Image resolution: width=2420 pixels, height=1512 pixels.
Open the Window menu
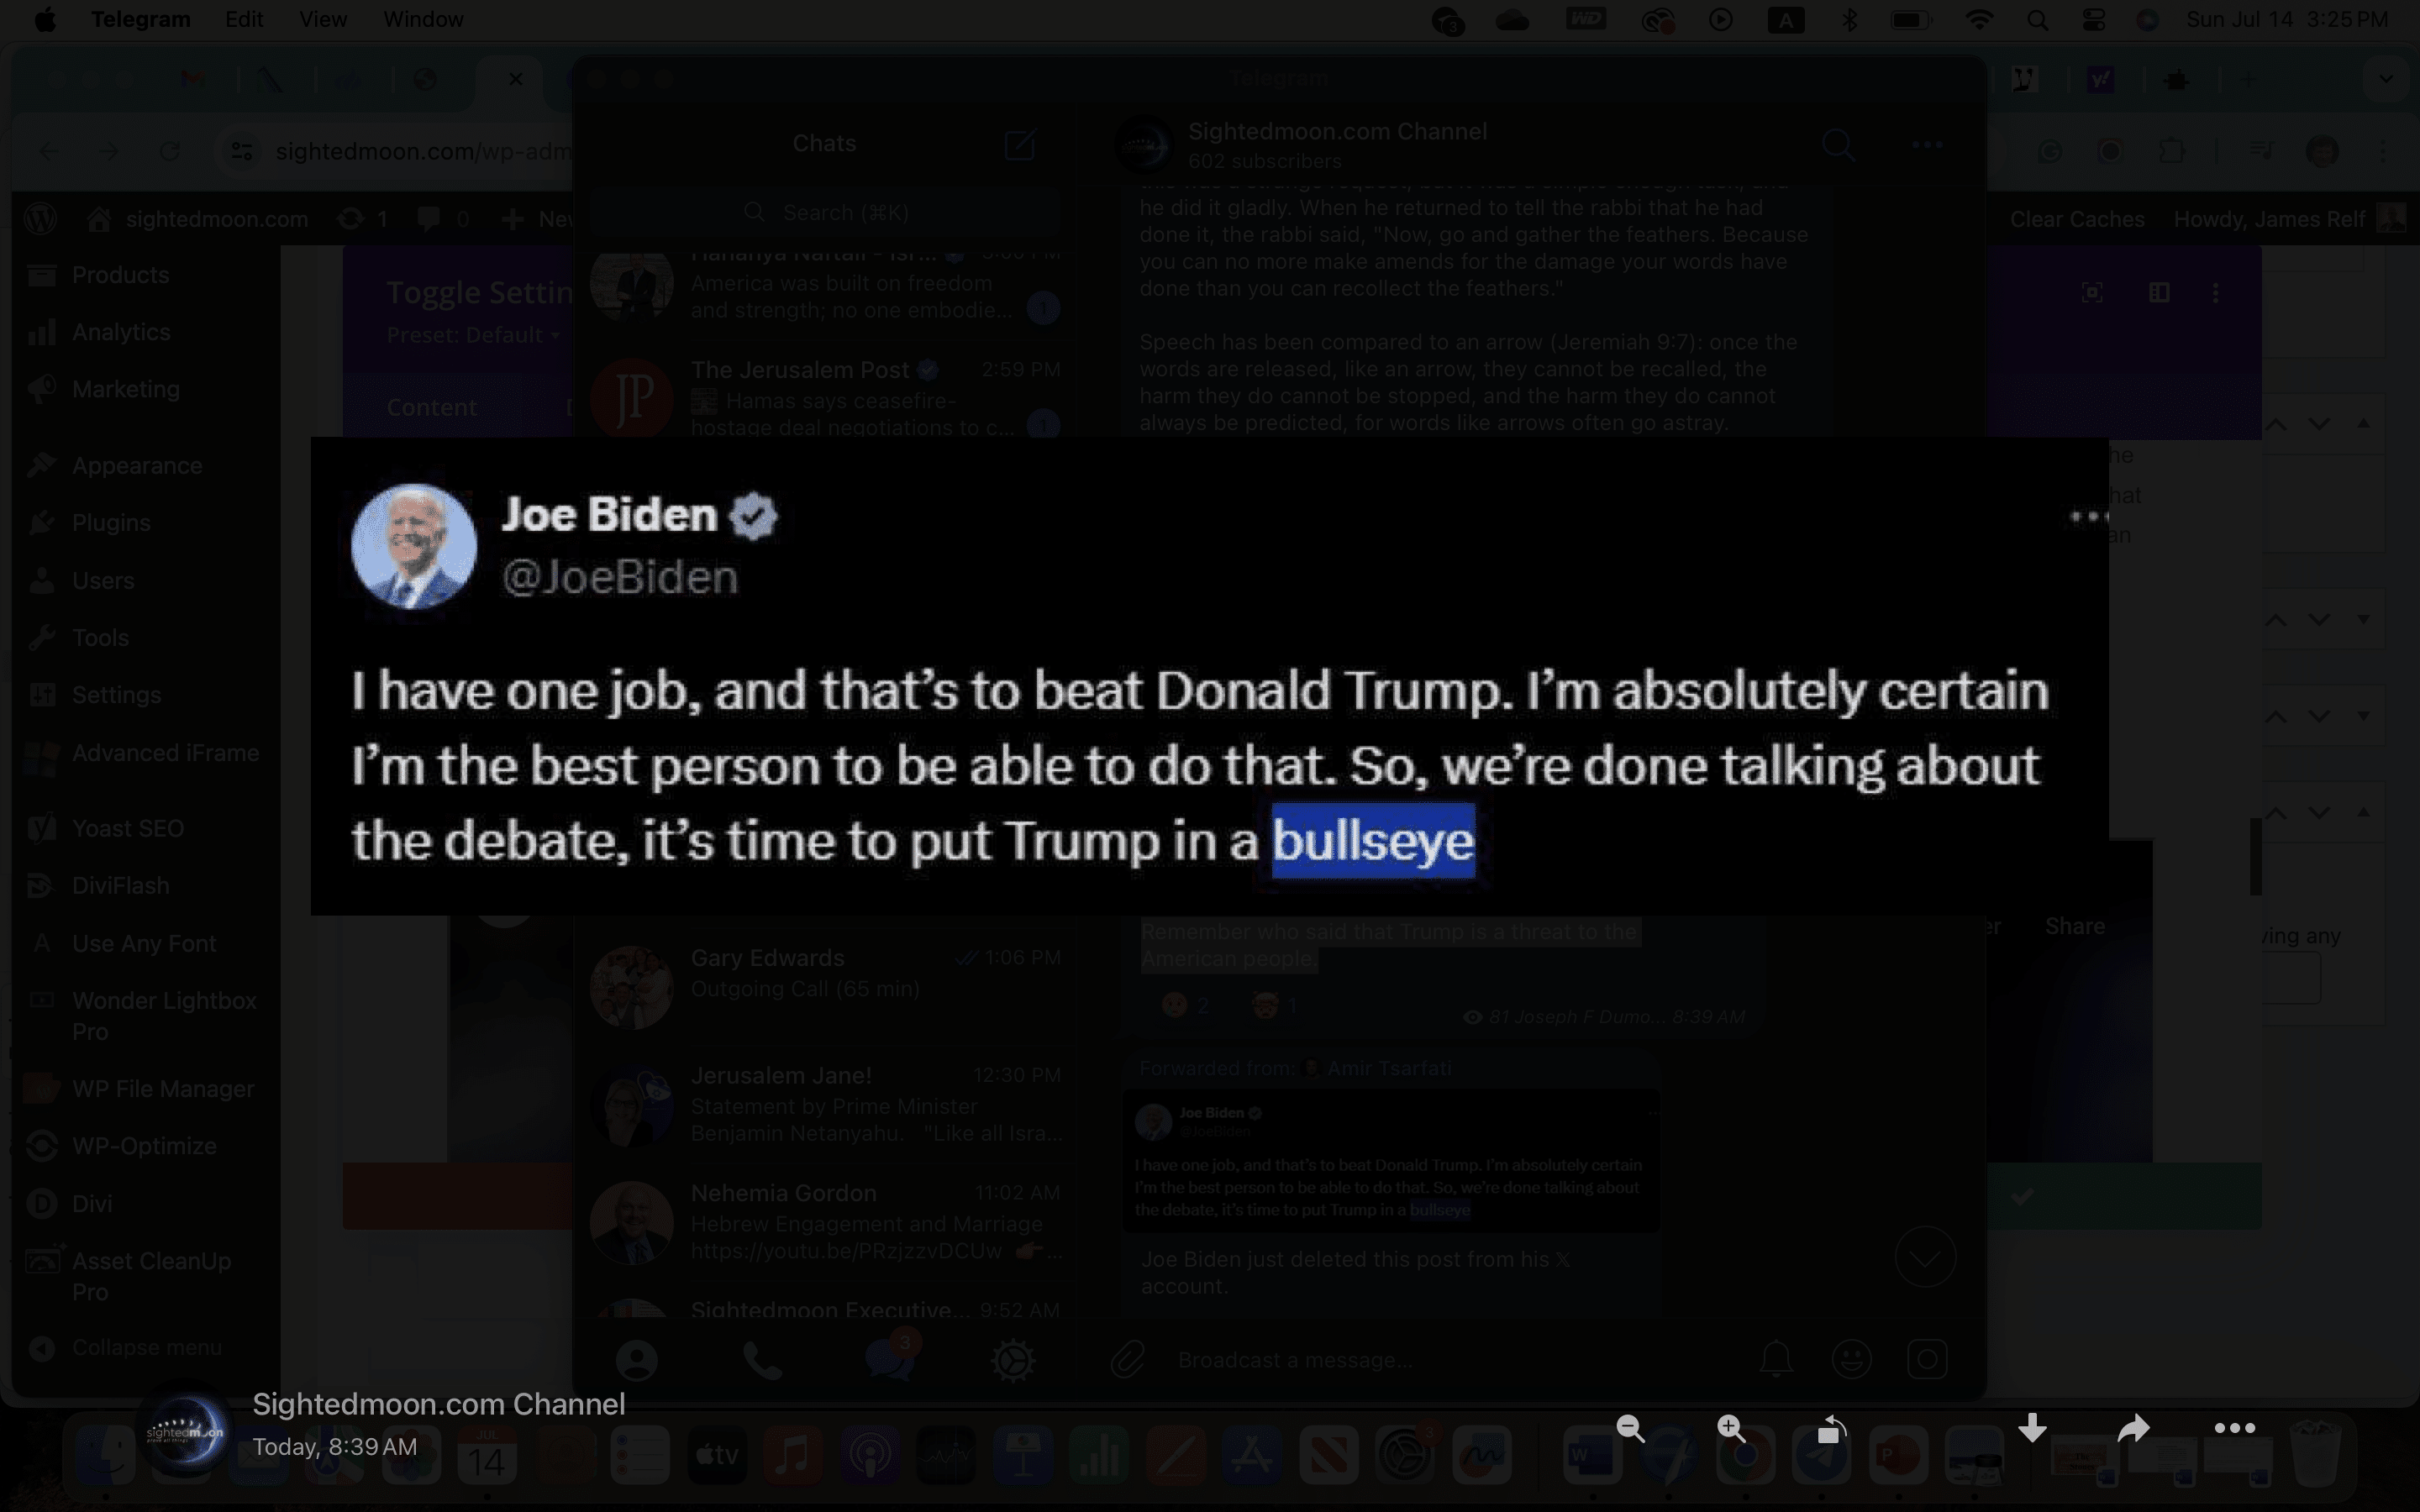point(423,19)
